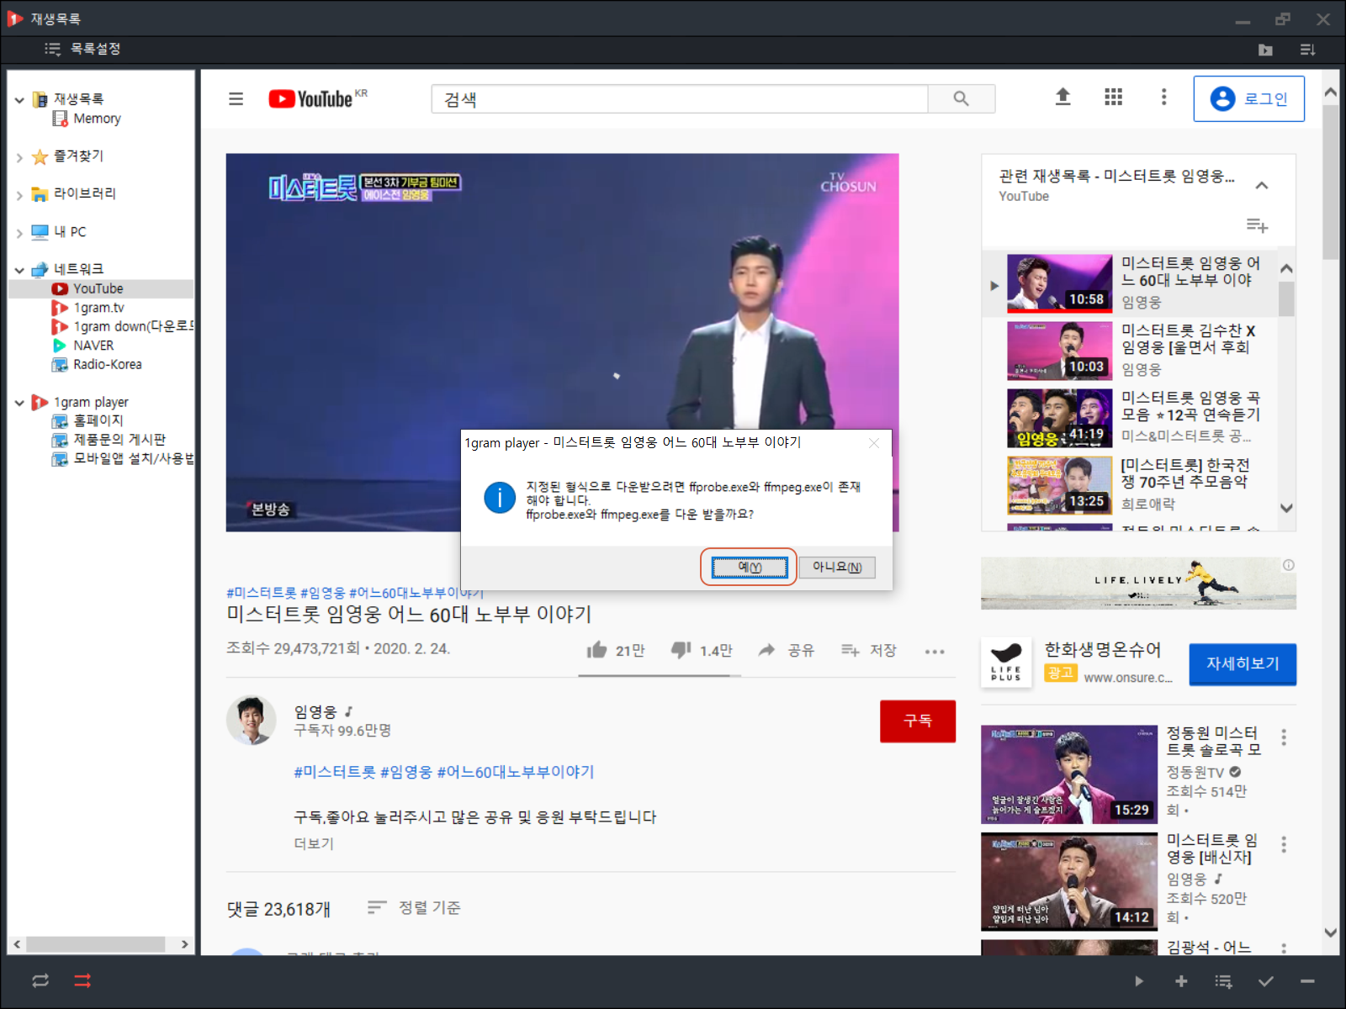This screenshot has height=1009, width=1346.
Task: Open the 제품문의 게시판 item
Action: coord(109,440)
